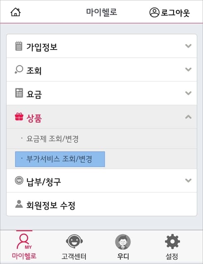
Task: Select 요금제 조회/변경 submenu item
Action: (x=52, y=139)
